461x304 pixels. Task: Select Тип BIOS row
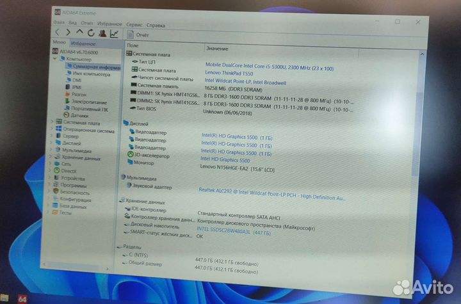(191, 111)
